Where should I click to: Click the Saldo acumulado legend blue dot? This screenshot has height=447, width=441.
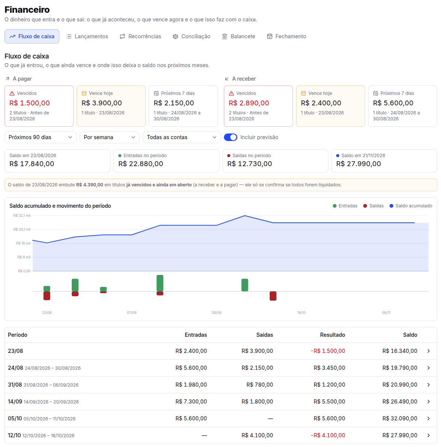391,206
